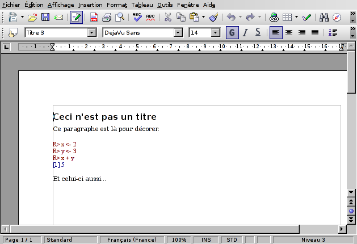The width and height of the screenshot is (357, 244).
Task: Click the 100% zoom status field
Action: tap(179, 240)
